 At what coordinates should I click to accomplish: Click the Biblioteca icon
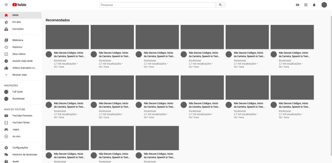6,40
